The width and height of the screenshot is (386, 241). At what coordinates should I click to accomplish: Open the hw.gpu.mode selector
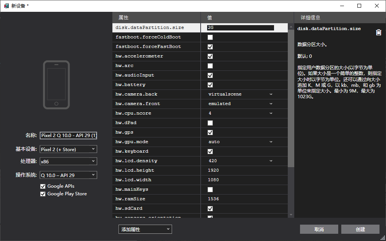(x=271, y=142)
